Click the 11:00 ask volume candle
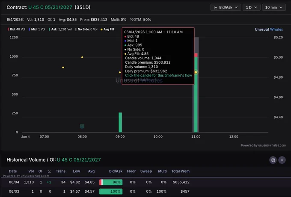 [x=196, y=94]
